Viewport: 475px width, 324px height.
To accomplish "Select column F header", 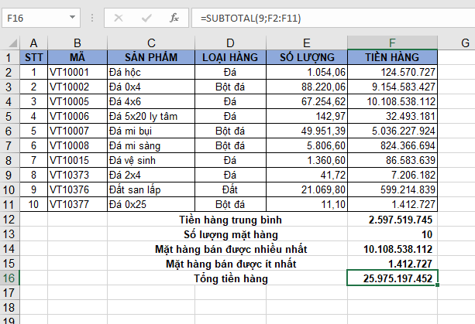I will 392,43.
